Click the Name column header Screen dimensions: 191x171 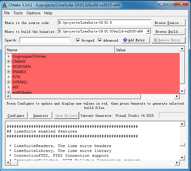60,50
